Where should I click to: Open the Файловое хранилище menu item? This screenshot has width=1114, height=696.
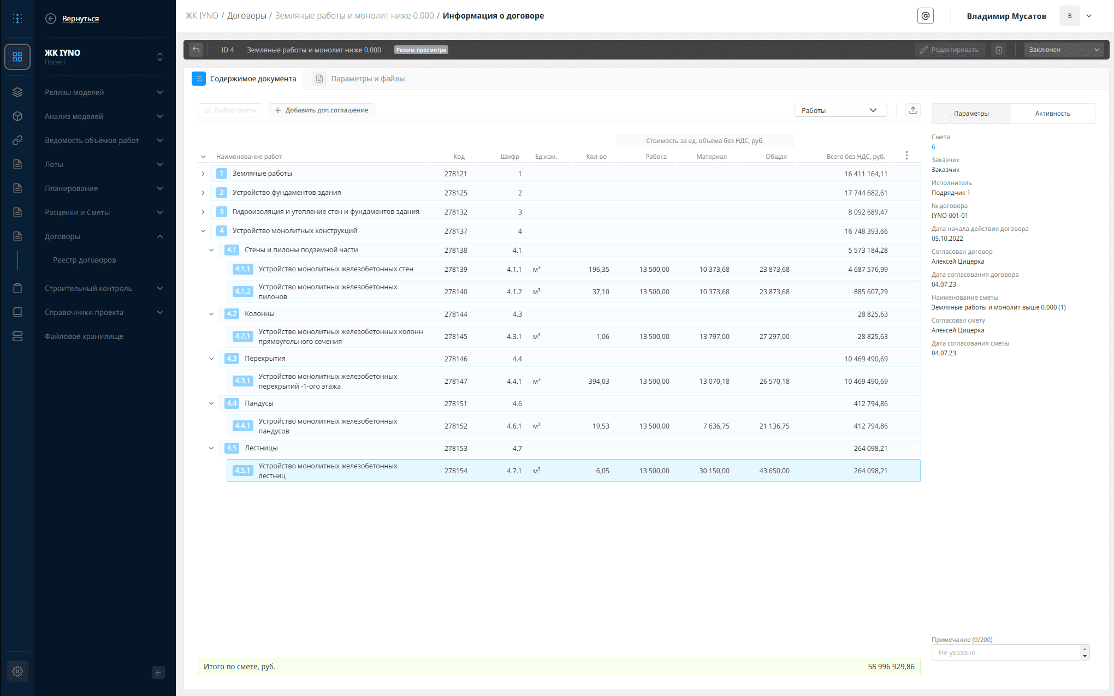[x=84, y=336]
